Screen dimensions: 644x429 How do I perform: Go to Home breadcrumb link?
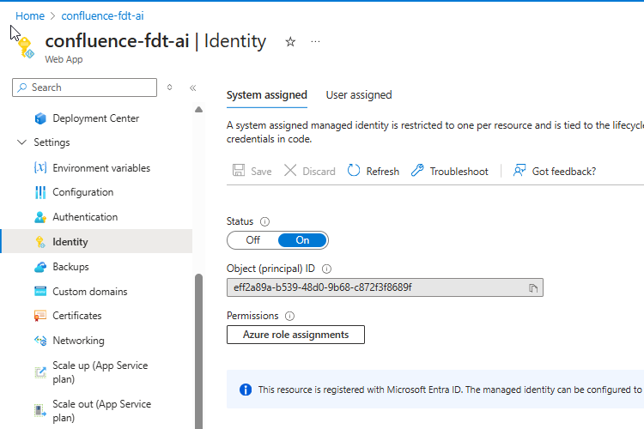30,16
